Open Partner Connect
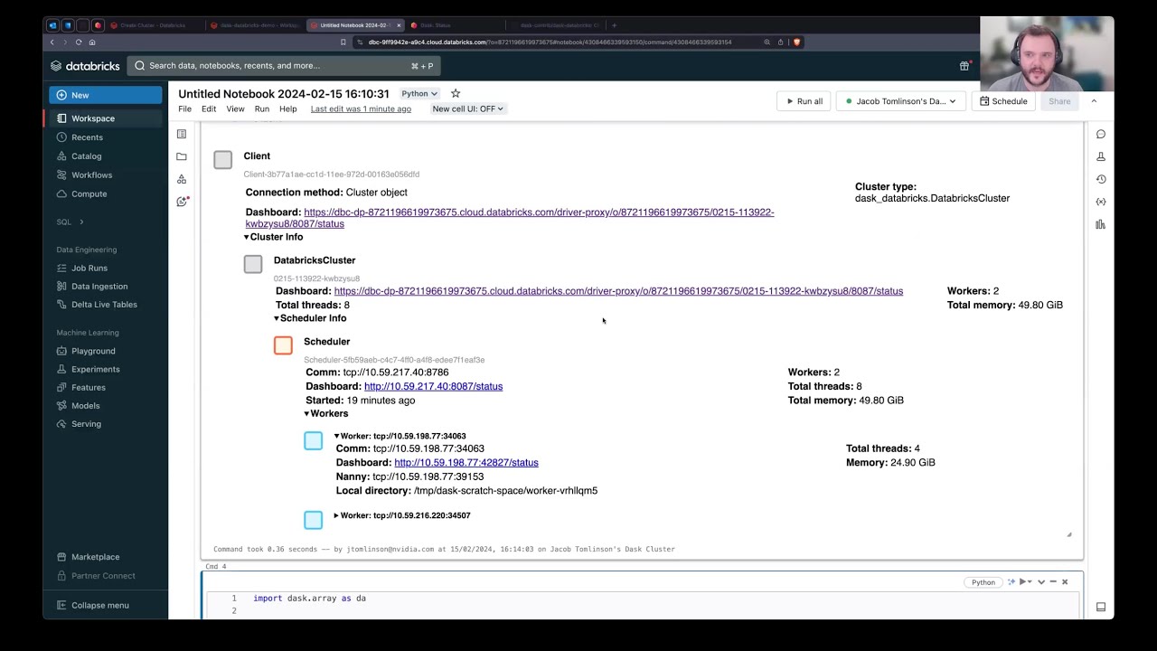 (103, 575)
